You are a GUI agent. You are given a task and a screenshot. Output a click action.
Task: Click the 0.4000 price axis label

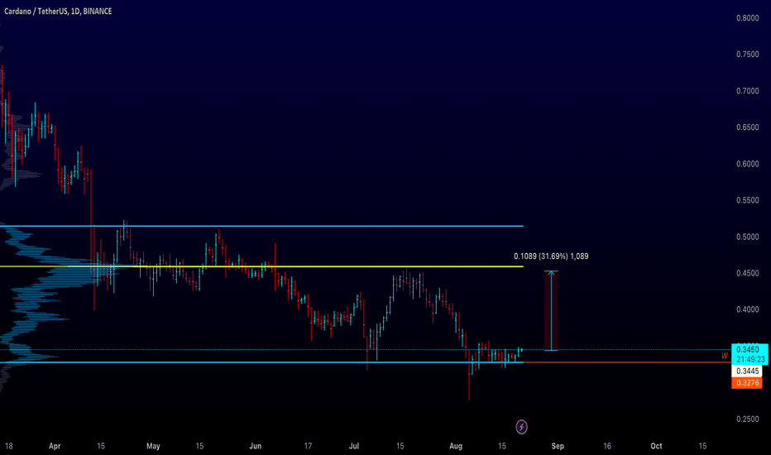(747, 309)
